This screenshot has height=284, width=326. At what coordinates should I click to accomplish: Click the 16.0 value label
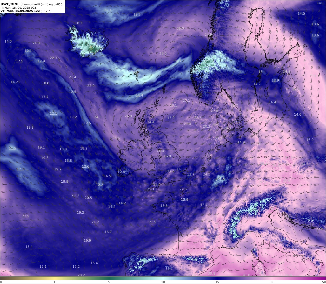[x=310, y=140]
